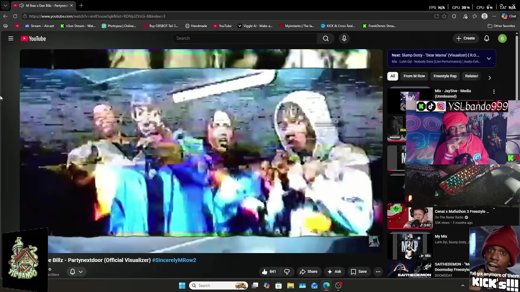Open the #SincerelyMRow2 hashtag link

pyautogui.click(x=174, y=260)
